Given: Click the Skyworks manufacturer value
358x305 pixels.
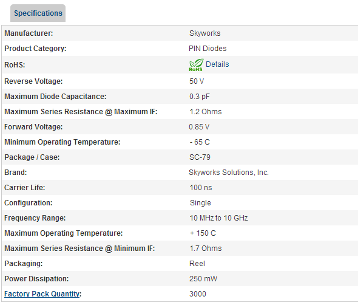Looking at the screenshot, I should point(205,33).
